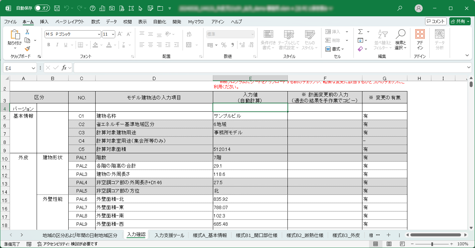This screenshot has width=475, height=248.
Task: Increase font size with large A icon
Action: click(120, 34)
